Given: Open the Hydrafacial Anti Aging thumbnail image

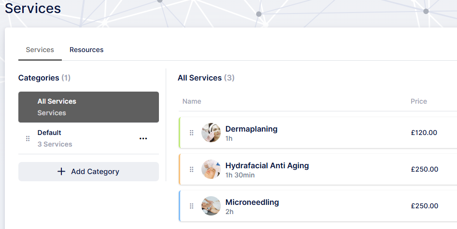Looking at the screenshot, I should [x=211, y=169].
